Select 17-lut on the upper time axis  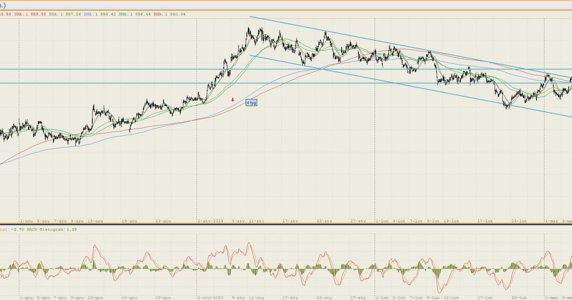click(485, 221)
